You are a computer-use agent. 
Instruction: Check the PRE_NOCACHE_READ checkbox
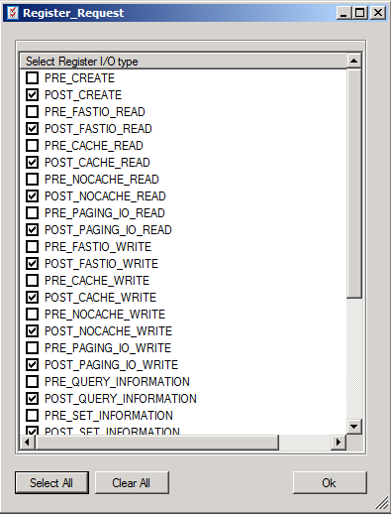tap(32, 180)
